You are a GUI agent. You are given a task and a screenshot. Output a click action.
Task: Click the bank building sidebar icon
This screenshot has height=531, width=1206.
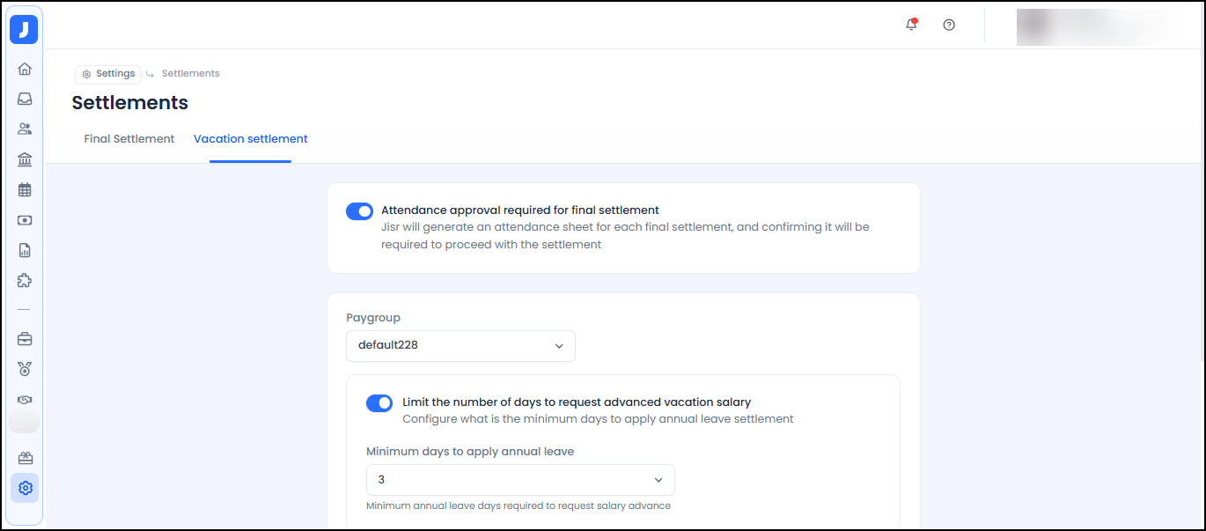25,159
